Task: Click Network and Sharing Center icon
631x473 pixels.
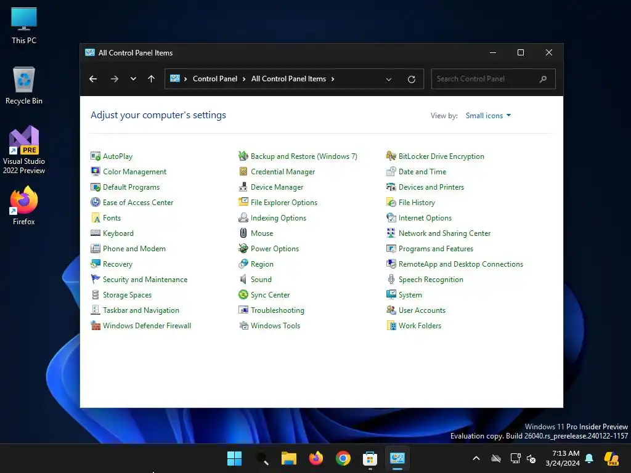Action: coord(391,233)
